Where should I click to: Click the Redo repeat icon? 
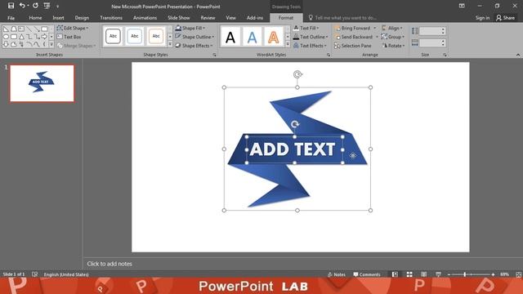(35, 6)
